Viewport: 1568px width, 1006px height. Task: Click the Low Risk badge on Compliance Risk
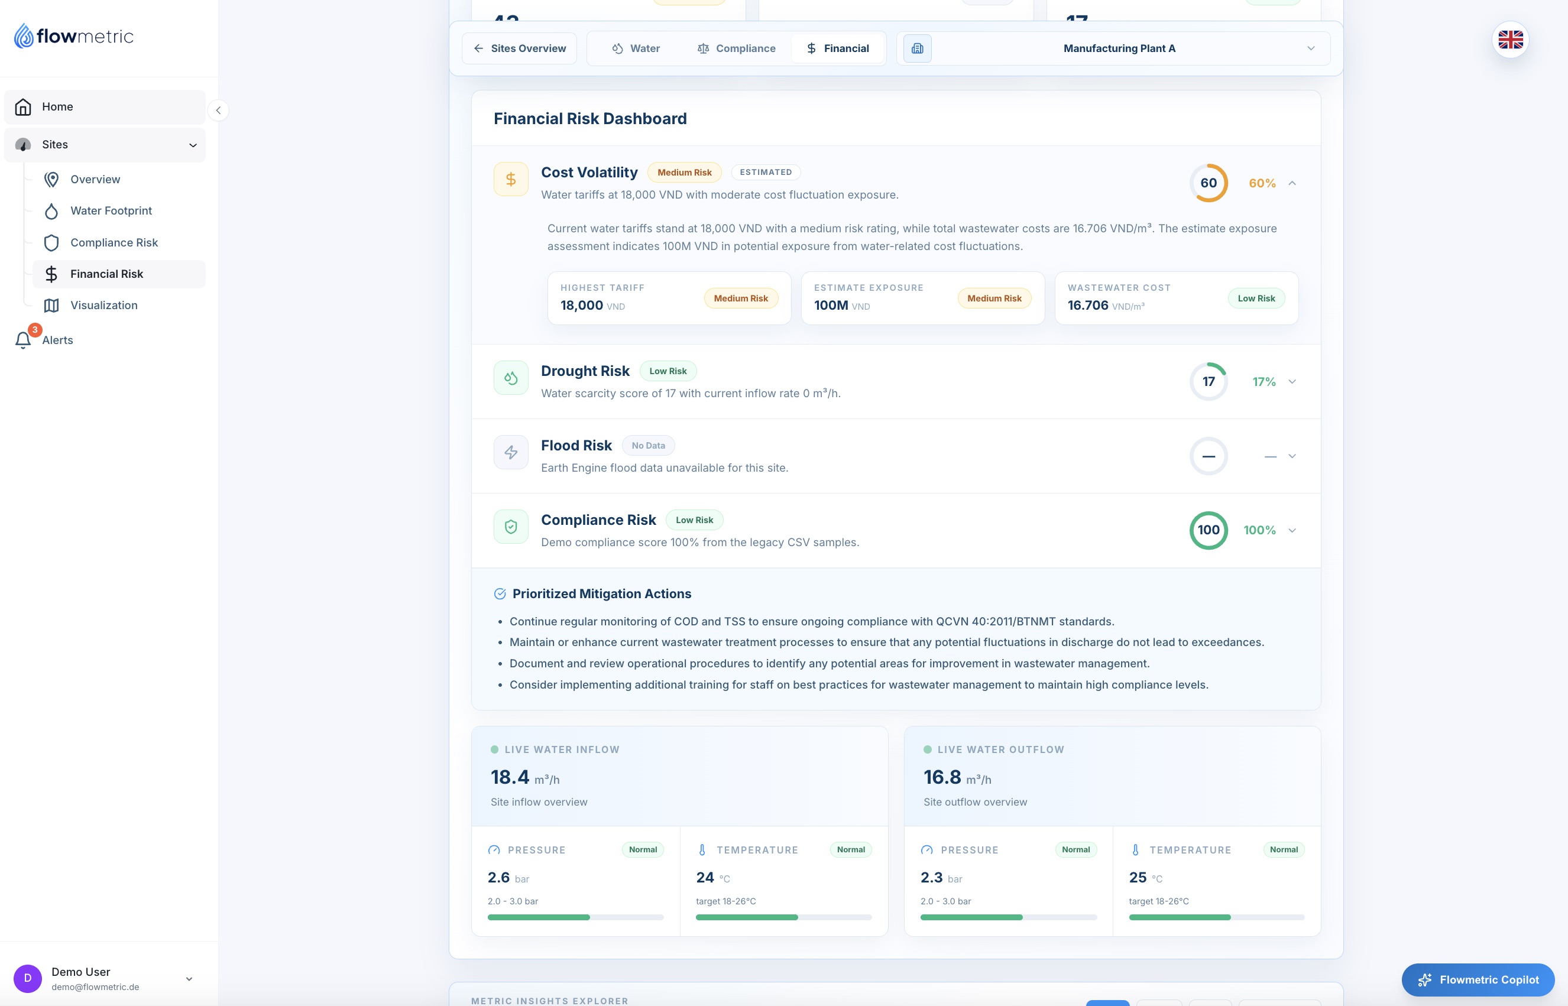click(x=694, y=520)
